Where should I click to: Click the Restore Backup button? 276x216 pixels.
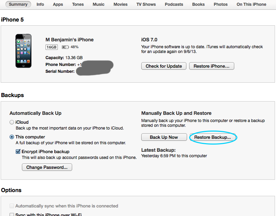212,137
